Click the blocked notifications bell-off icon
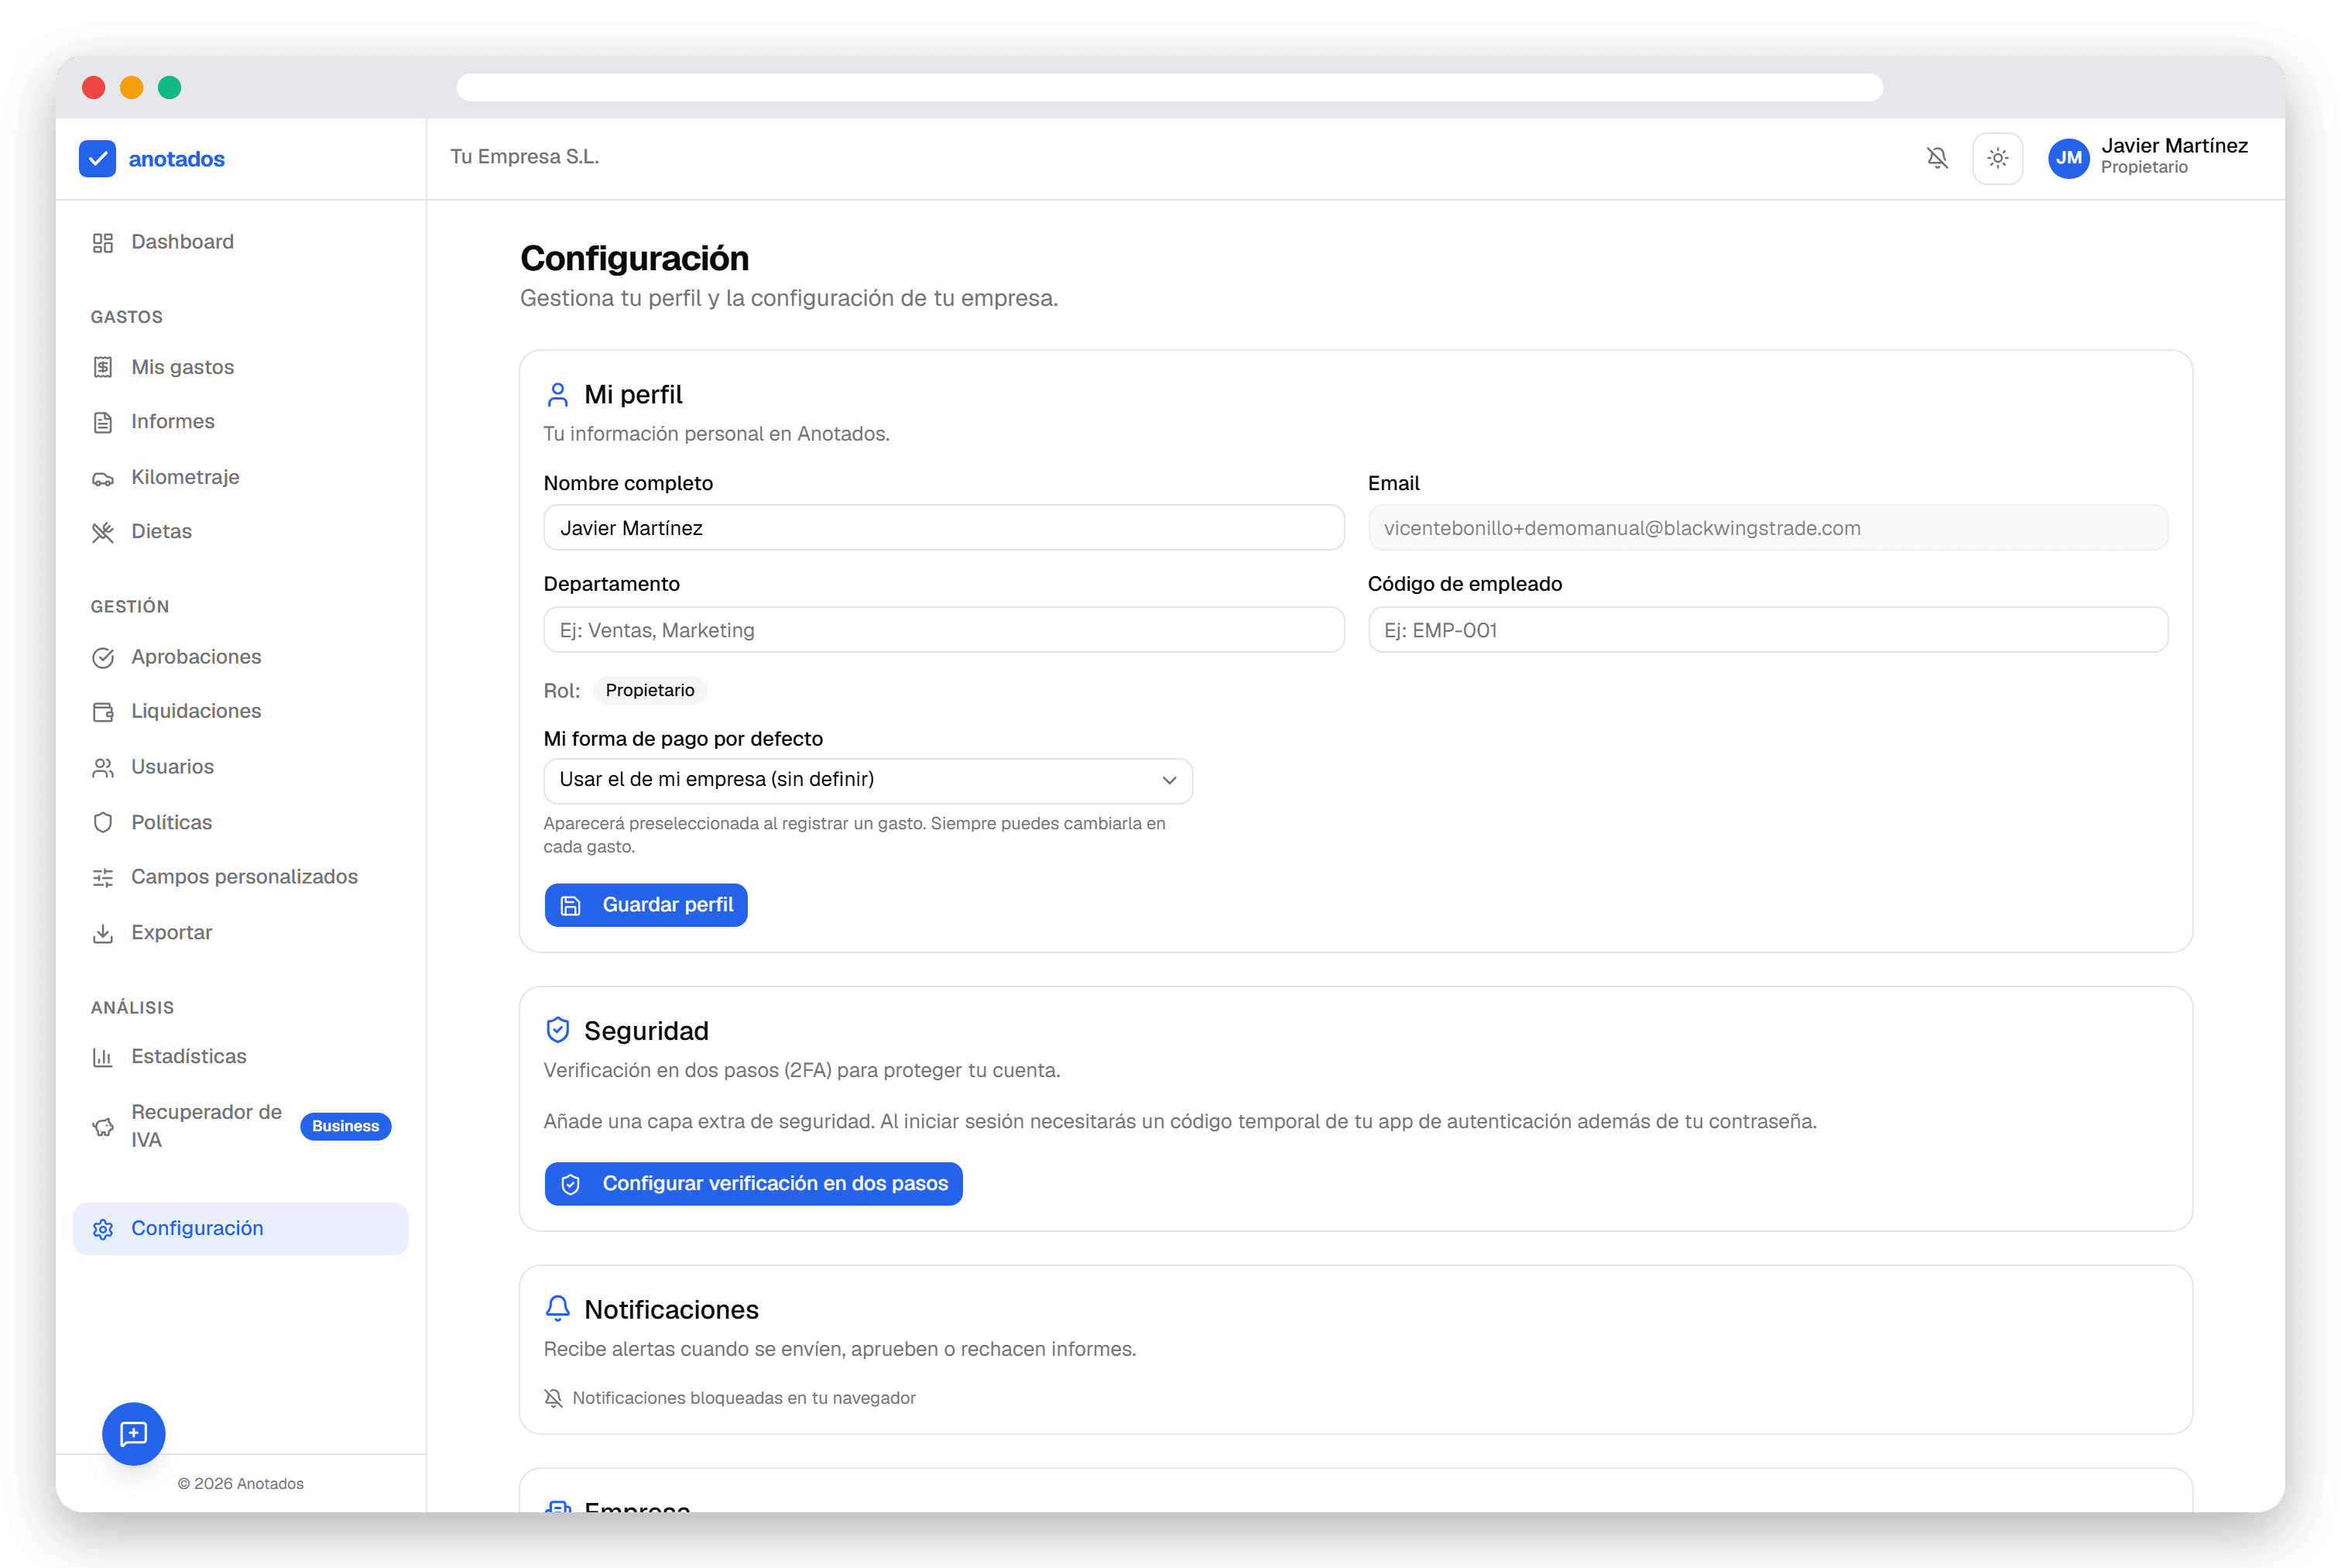 (553, 1398)
